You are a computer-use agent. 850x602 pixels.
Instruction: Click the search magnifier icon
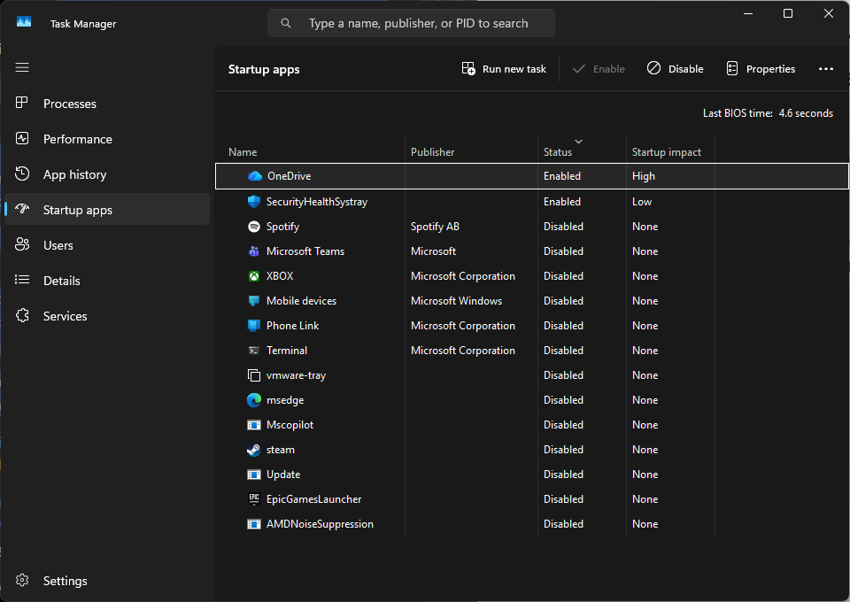[286, 23]
